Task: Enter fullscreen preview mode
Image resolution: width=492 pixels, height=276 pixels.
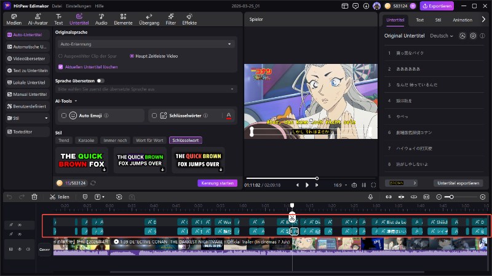Action: (x=373, y=185)
